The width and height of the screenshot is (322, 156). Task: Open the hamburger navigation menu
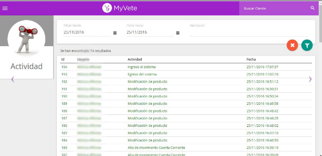click(5, 8)
